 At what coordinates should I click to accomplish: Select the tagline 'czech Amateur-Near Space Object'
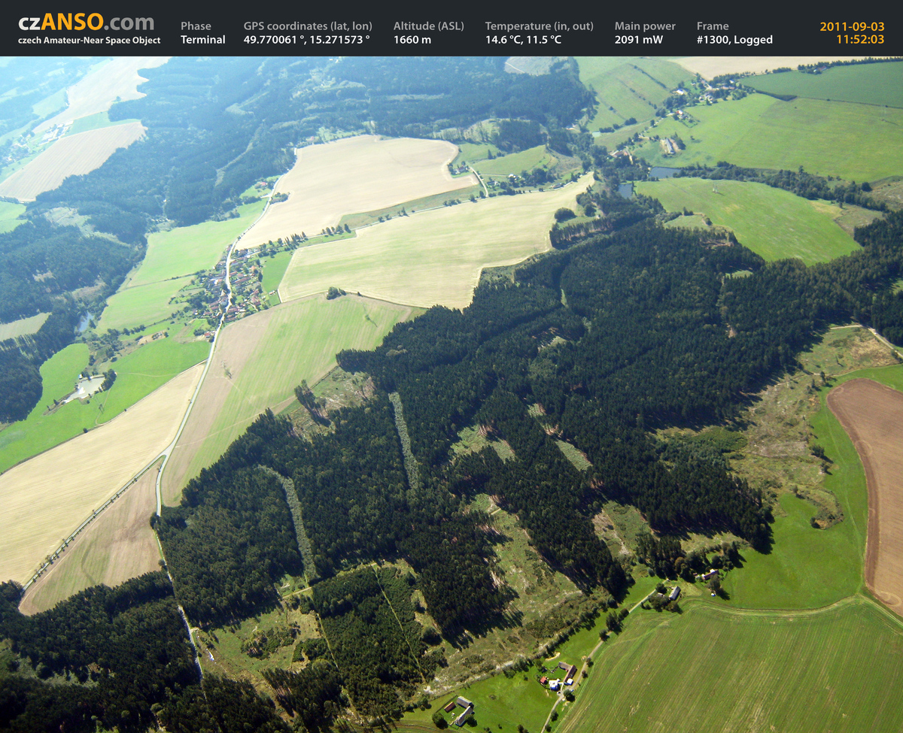pos(90,41)
